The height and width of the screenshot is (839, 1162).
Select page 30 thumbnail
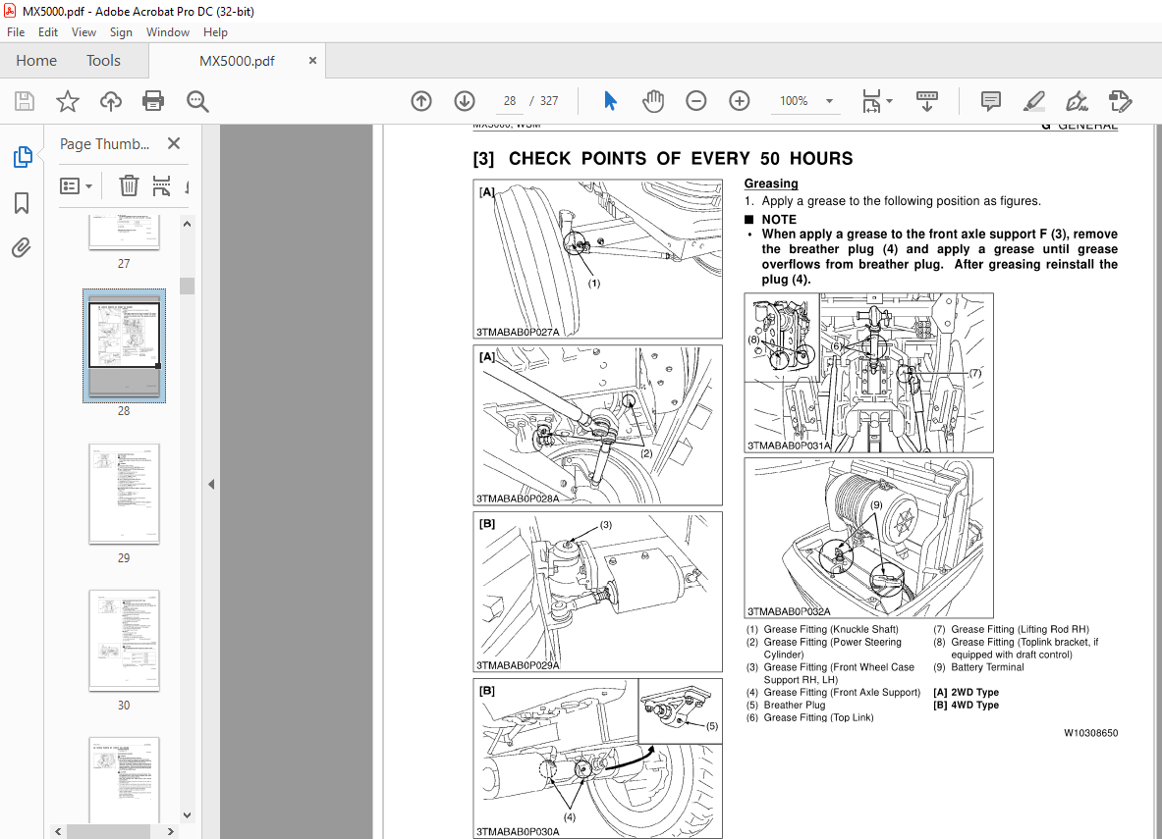(124, 641)
